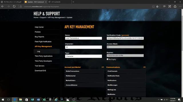Switch to the API Jackknife tab
The image size is (183, 102).
pos(56,2)
